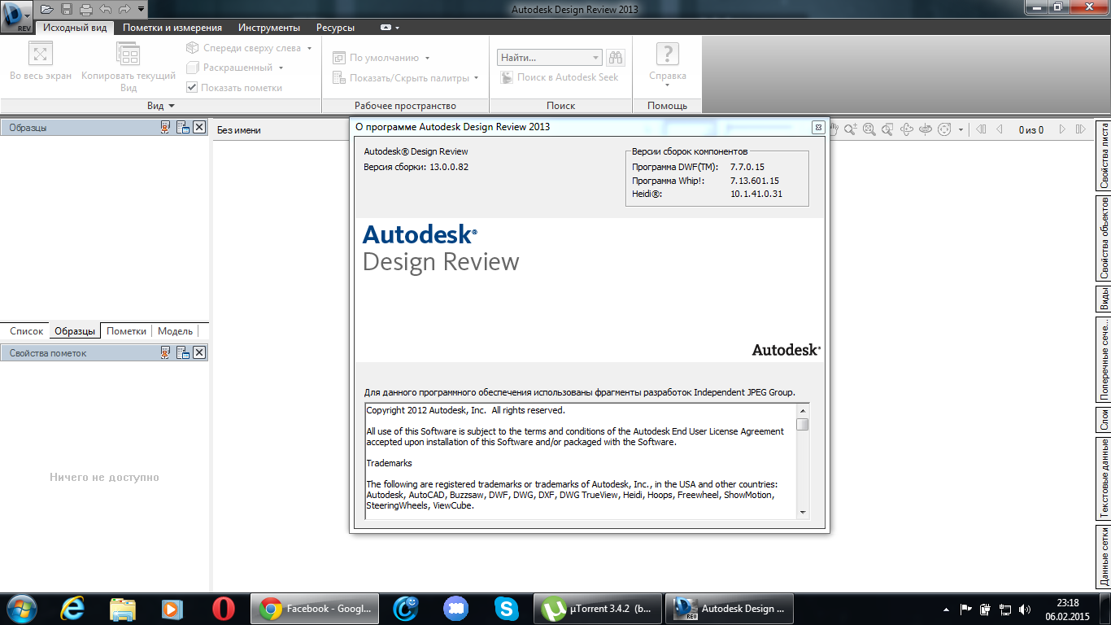Open the quick access toolbar customize arrow

point(142,9)
